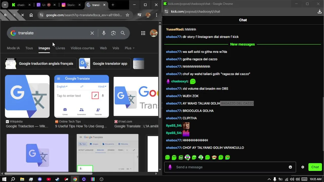This screenshot has height=182, width=324.
Task: Open the Chrome home page
Action: tap(31, 15)
